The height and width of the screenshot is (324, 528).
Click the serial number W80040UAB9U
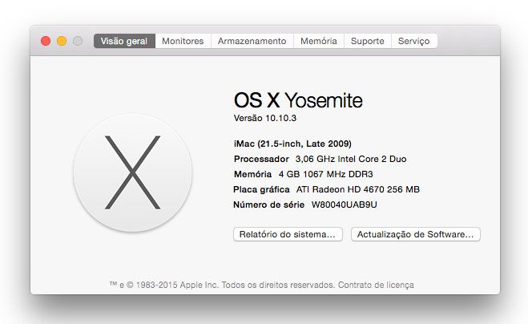pos(345,205)
